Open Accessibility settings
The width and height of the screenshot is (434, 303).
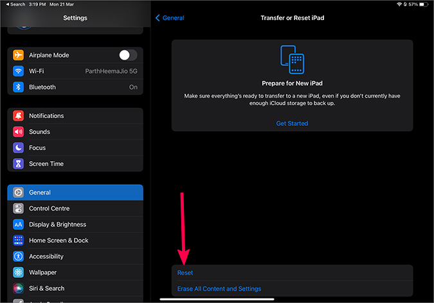75,257
